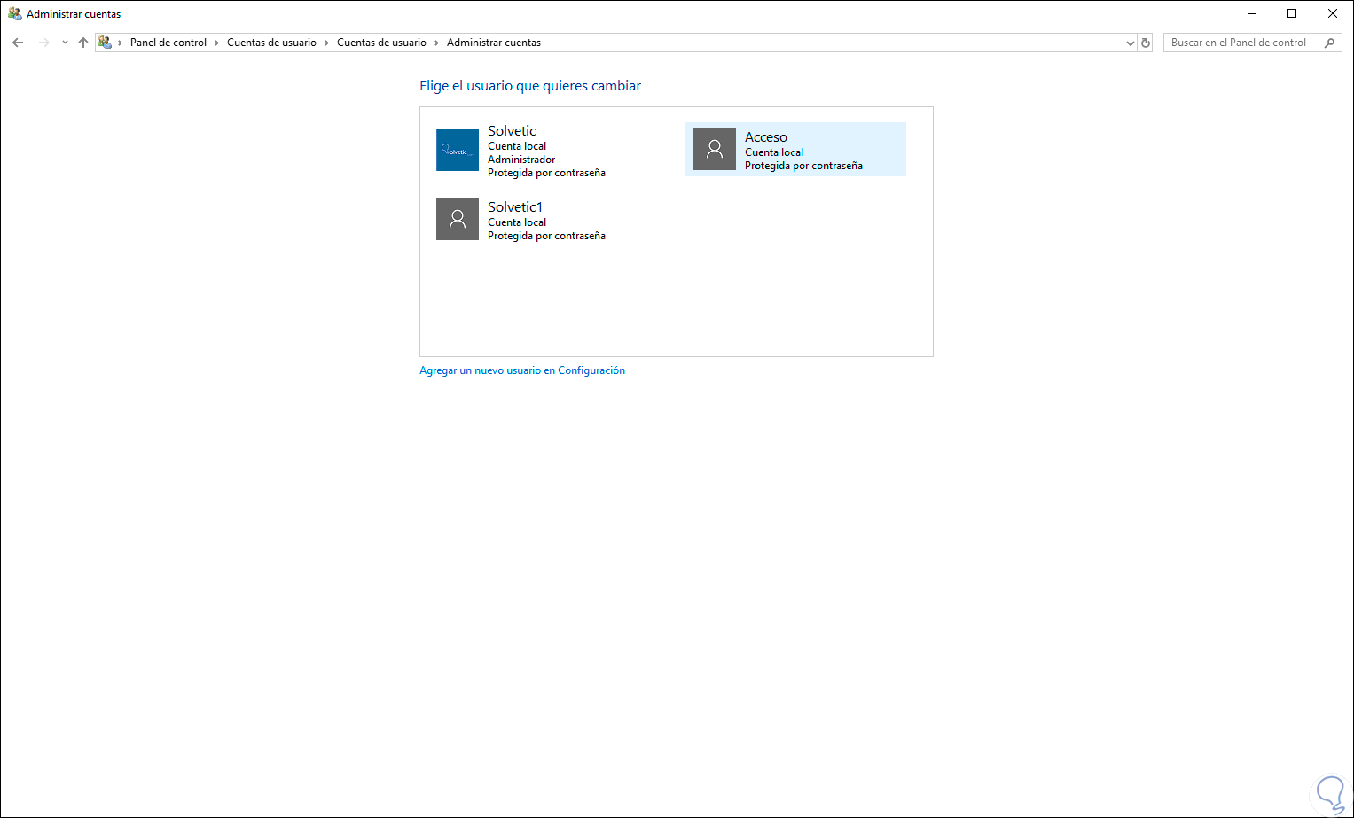Expand chevron after first 'Cuentas de usuario'
The image size is (1354, 818).
coord(326,43)
